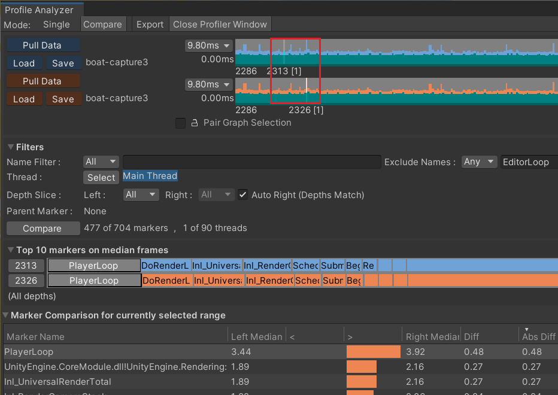The height and width of the screenshot is (395, 558).
Task: Load a capture with the top Load button
Action: 24,63
